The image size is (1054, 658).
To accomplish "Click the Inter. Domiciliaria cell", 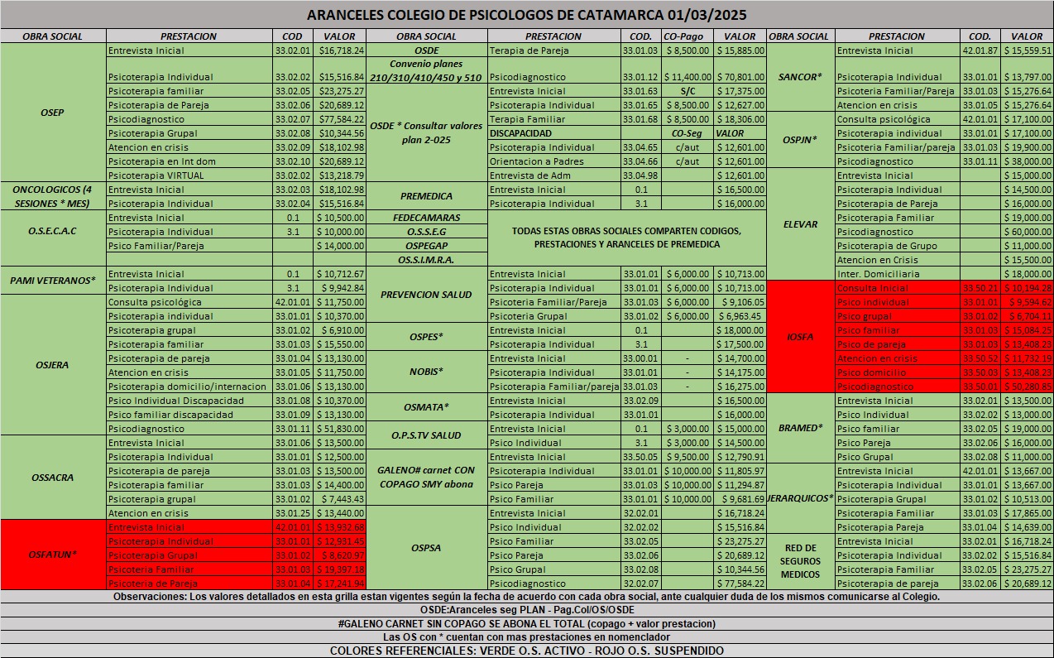I will (x=897, y=274).
